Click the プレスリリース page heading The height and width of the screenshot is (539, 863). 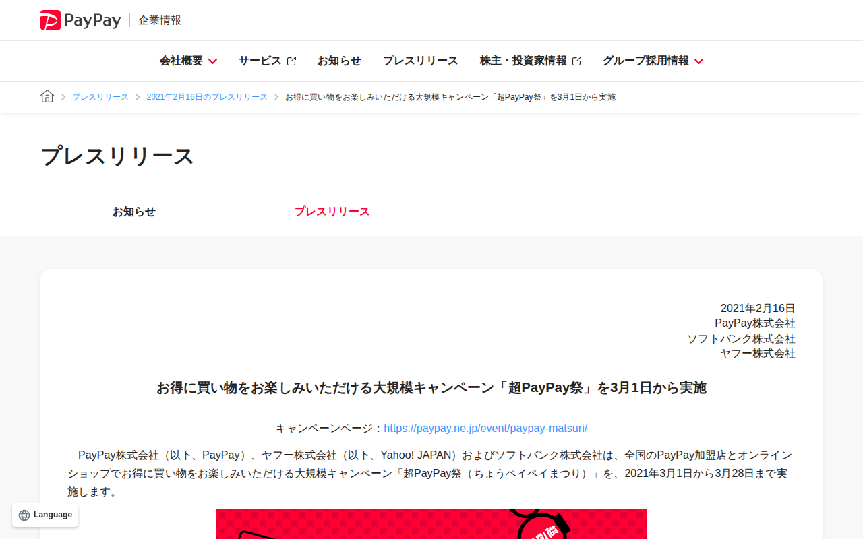click(117, 156)
